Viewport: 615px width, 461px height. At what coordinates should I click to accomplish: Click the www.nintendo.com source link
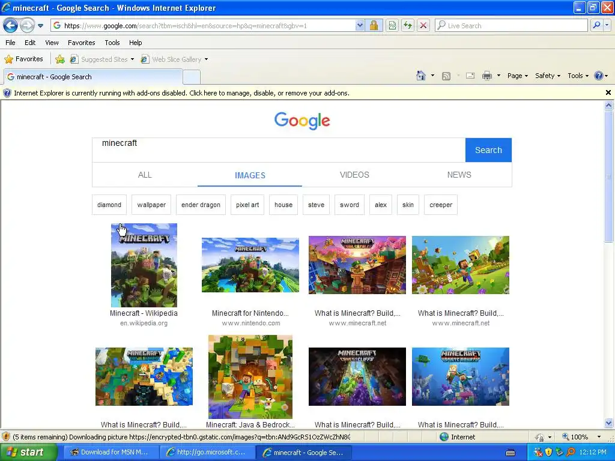click(251, 324)
